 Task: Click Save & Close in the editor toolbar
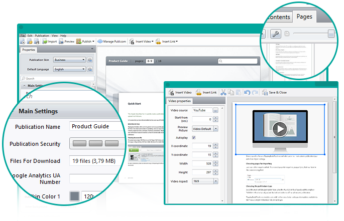click(274, 92)
